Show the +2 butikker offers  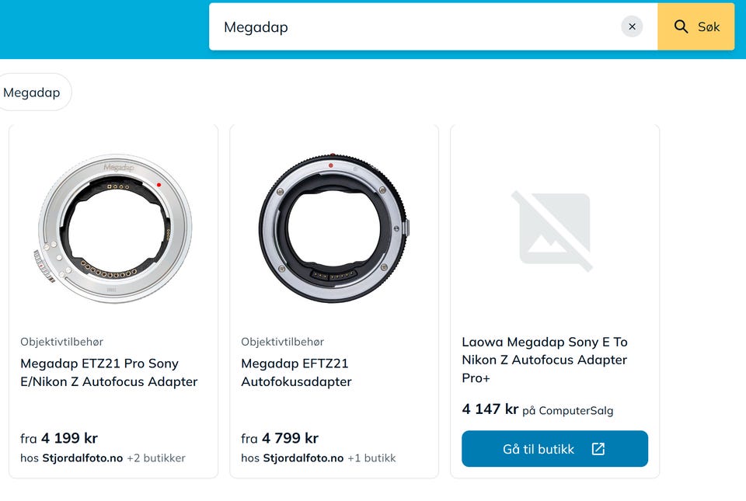156,458
